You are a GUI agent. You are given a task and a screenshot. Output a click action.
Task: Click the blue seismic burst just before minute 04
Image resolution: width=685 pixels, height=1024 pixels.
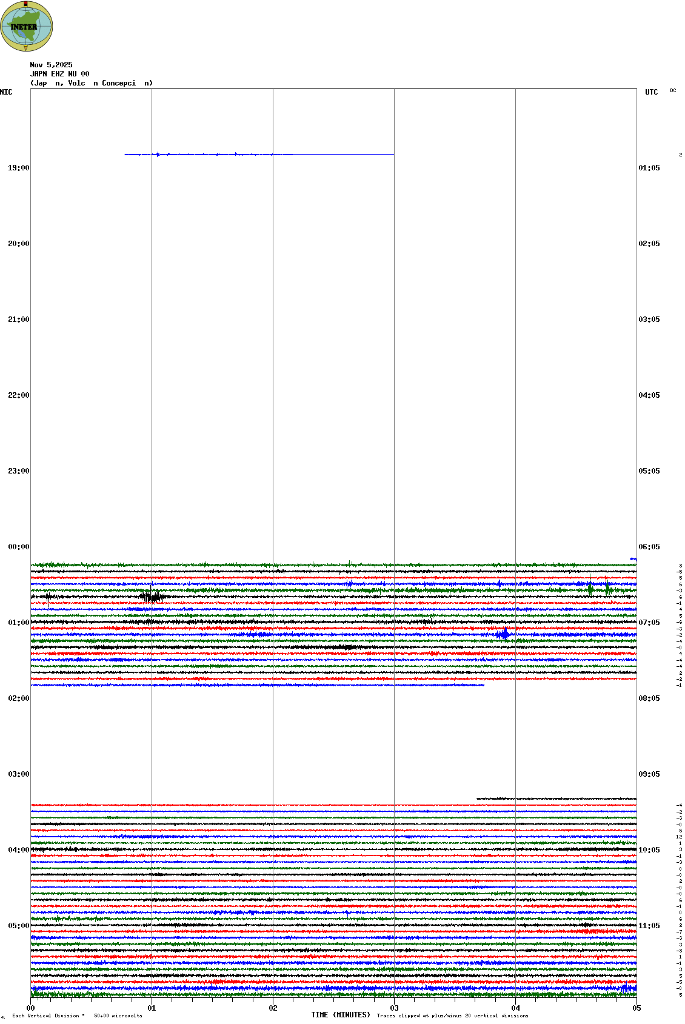(503, 635)
